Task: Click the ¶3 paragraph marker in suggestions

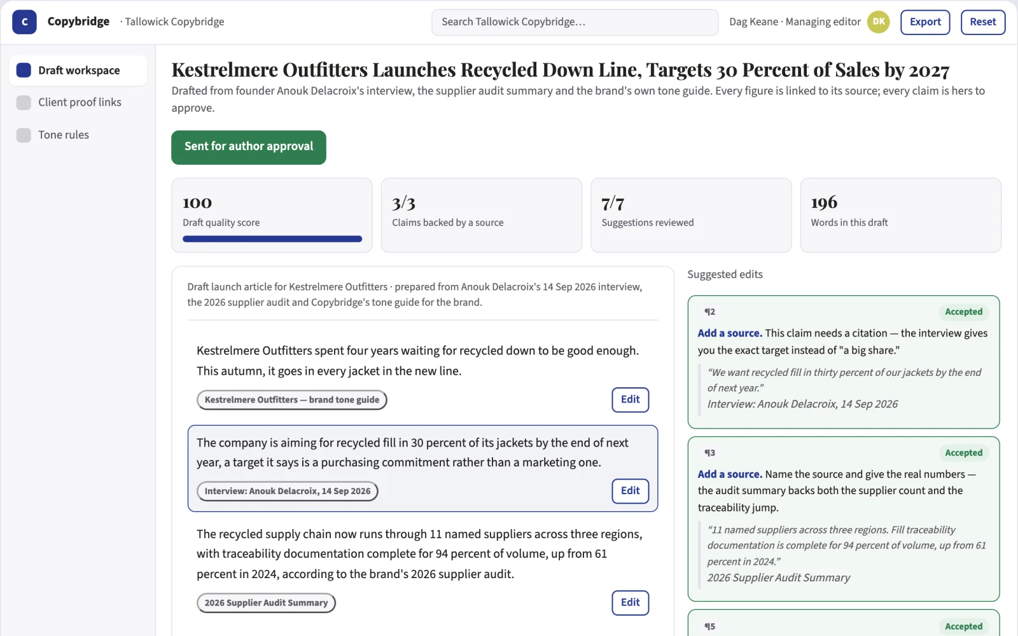Action: click(x=709, y=453)
